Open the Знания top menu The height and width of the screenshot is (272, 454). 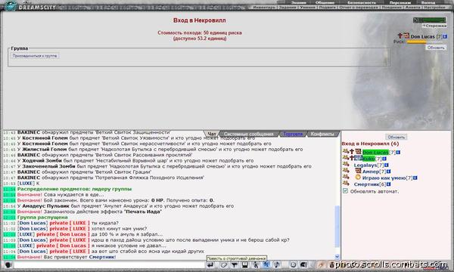299,2
